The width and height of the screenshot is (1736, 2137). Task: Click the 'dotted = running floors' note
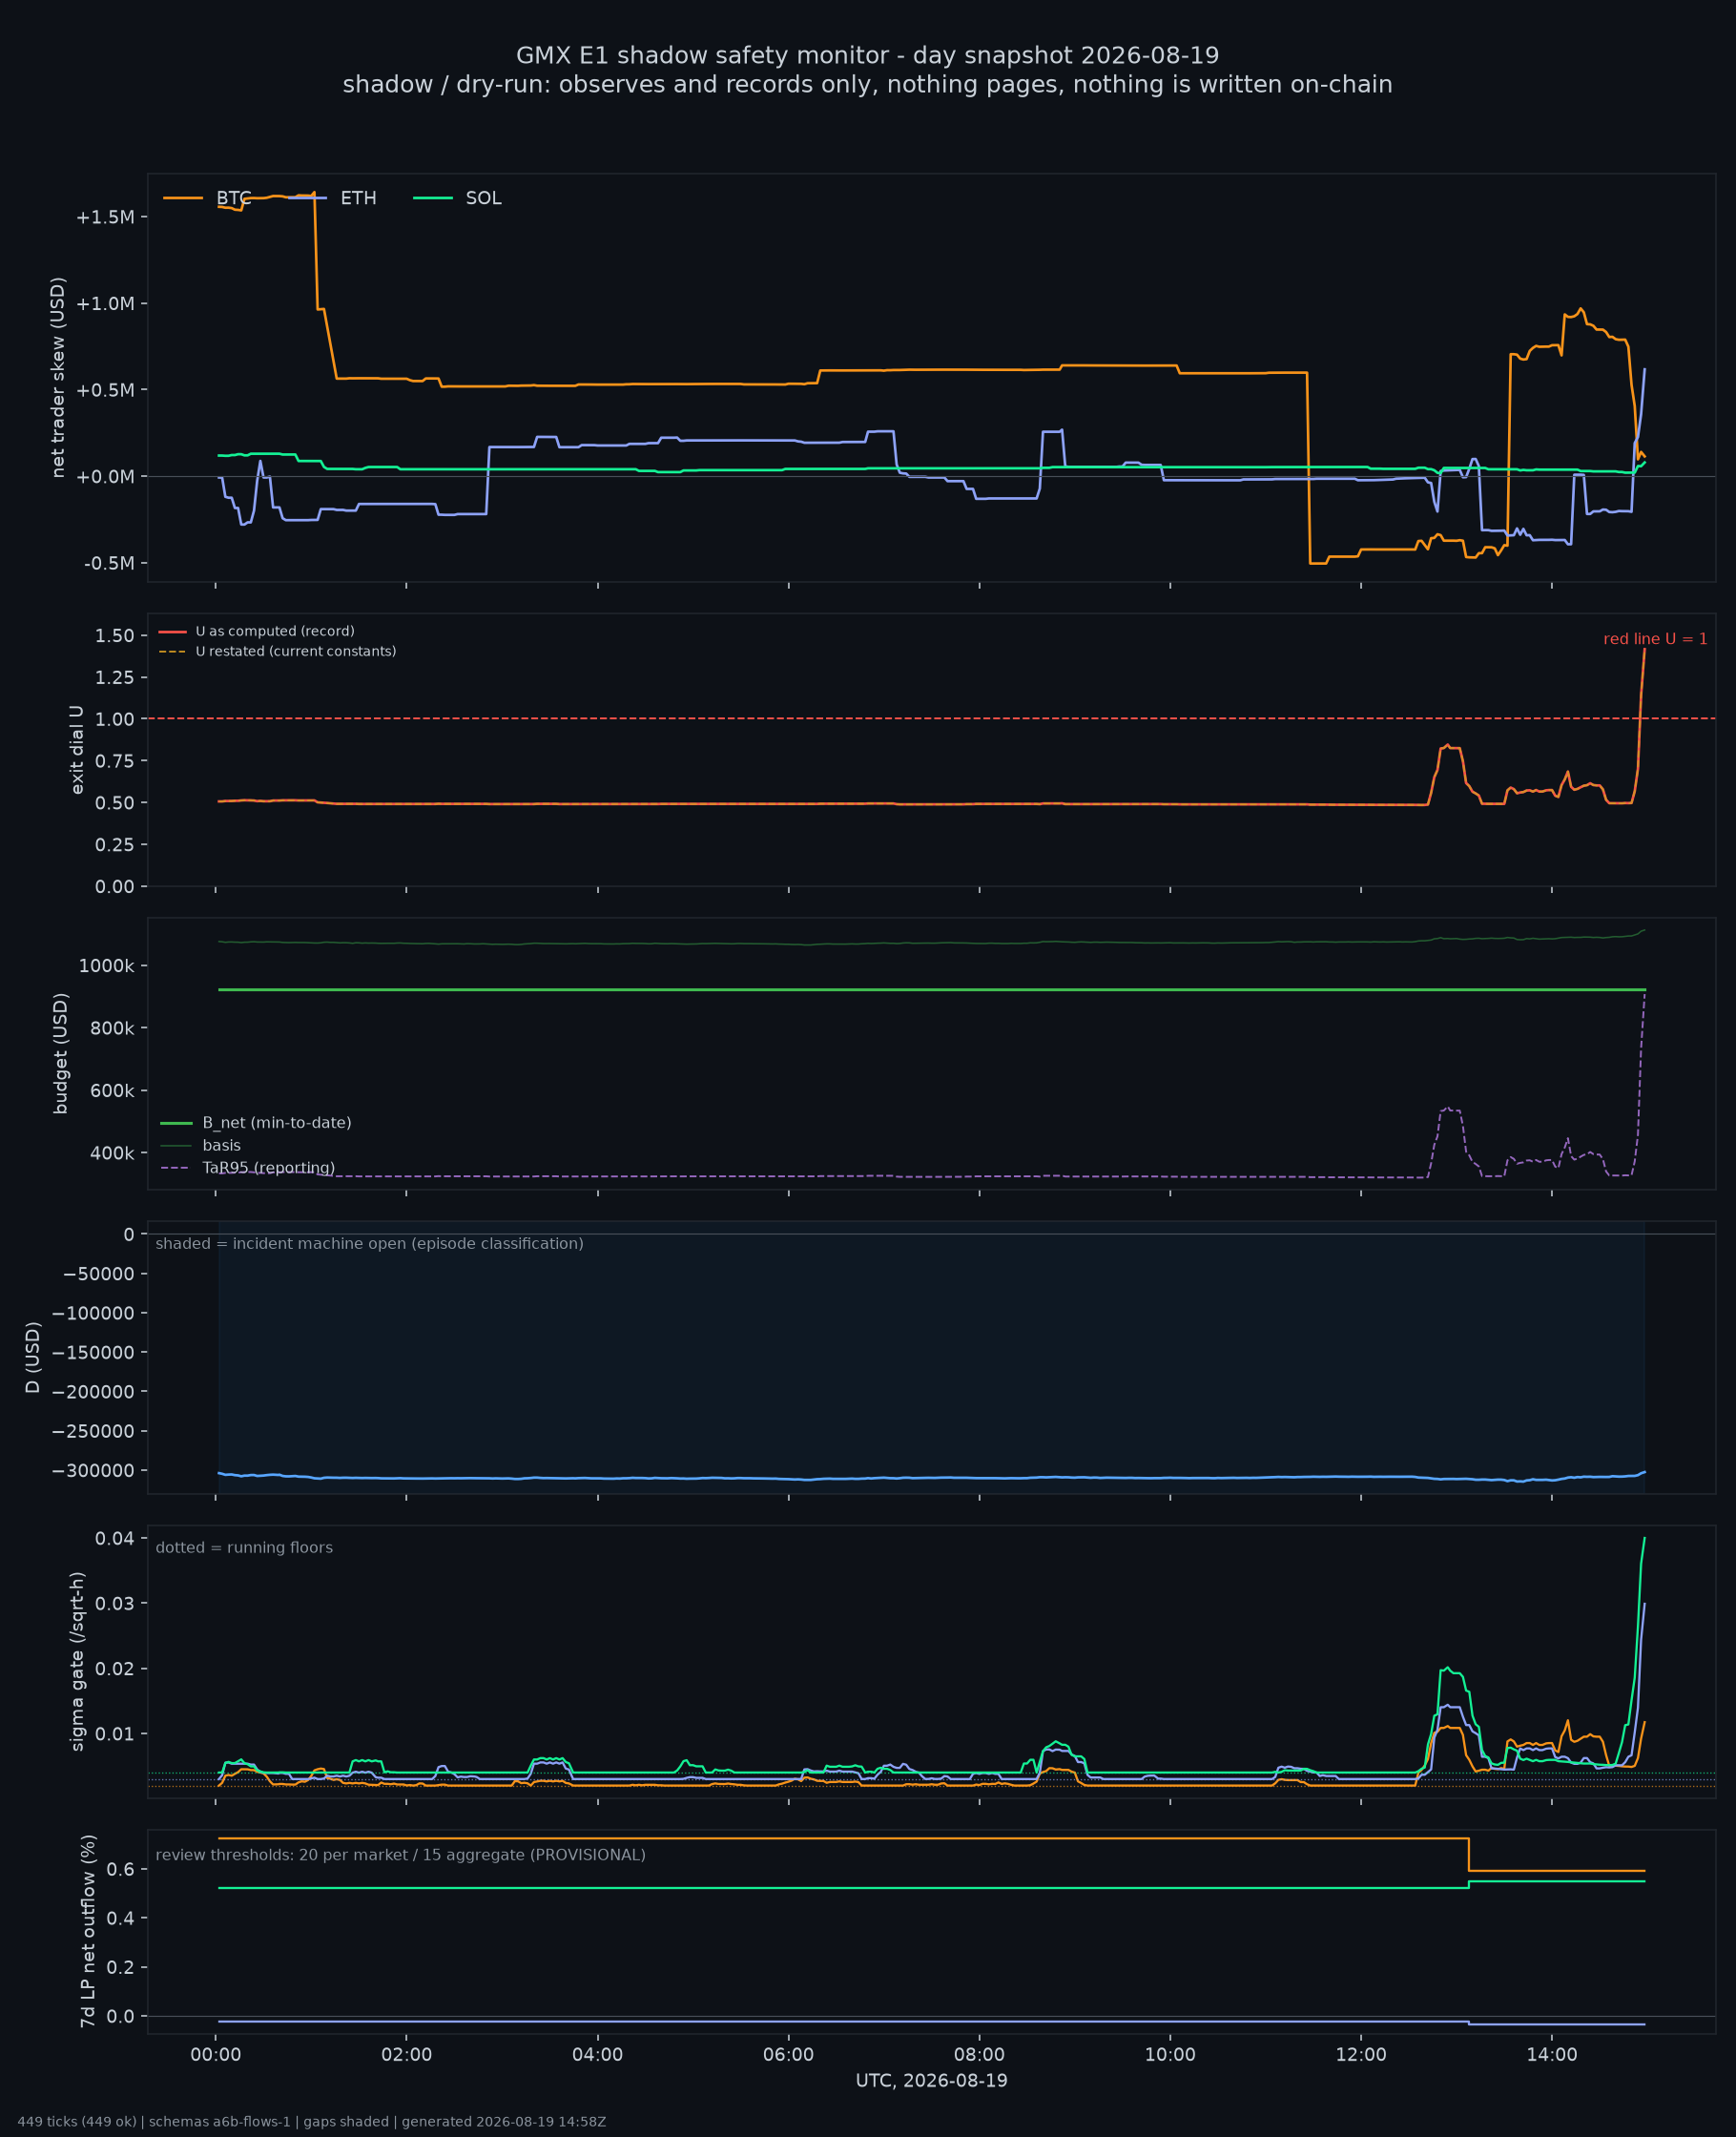pos(244,1548)
